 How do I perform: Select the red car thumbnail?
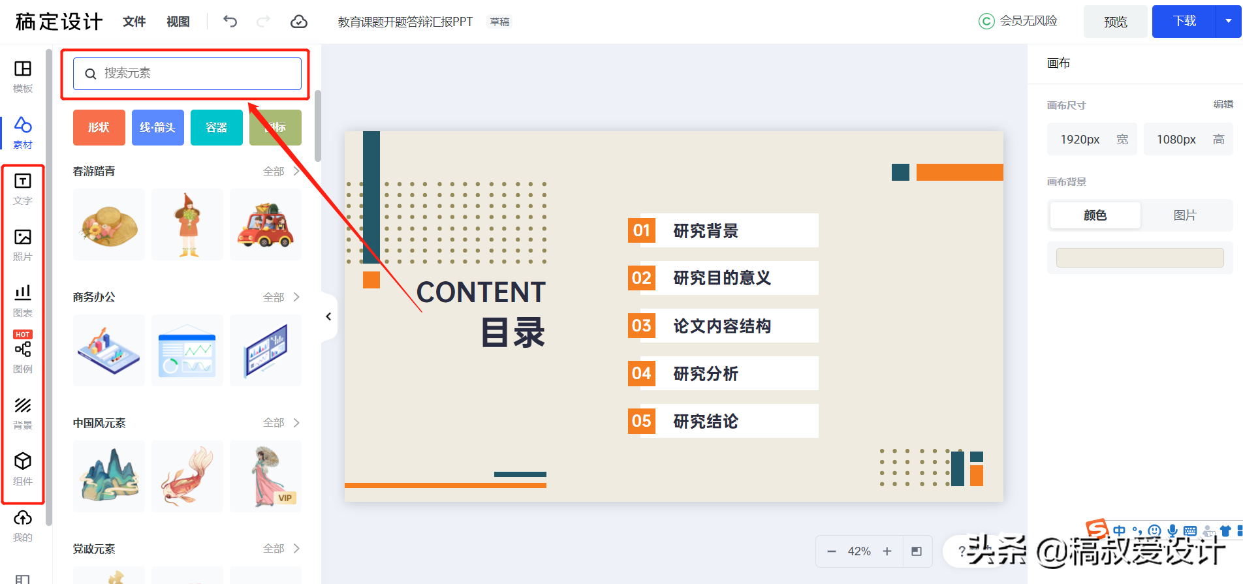266,224
